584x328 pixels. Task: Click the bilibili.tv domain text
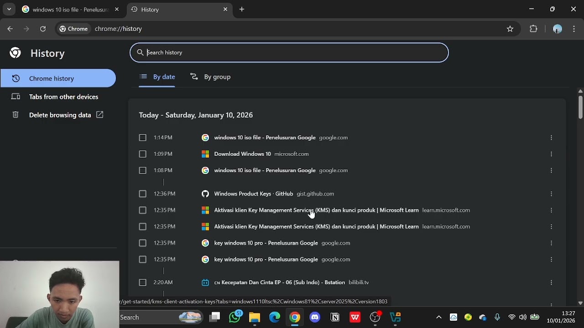(x=359, y=282)
